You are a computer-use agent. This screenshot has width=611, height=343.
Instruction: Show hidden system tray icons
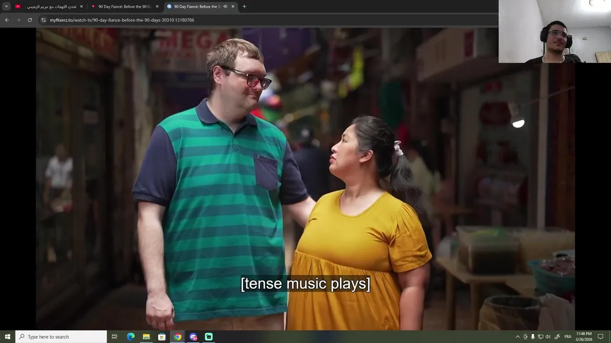[x=517, y=337]
